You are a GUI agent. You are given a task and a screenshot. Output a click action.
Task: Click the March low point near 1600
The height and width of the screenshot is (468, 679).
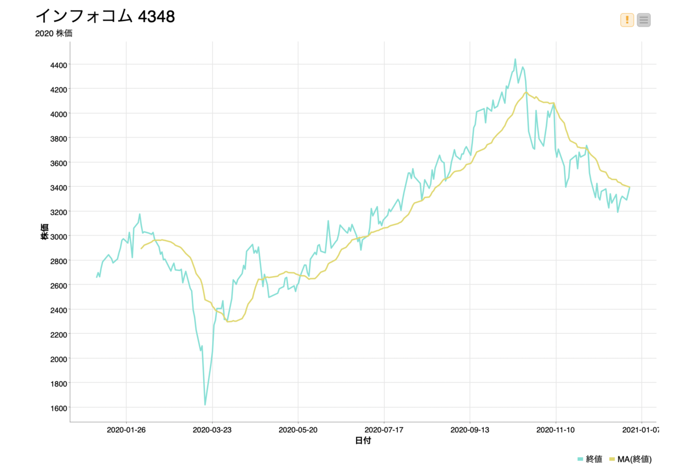pos(205,404)
